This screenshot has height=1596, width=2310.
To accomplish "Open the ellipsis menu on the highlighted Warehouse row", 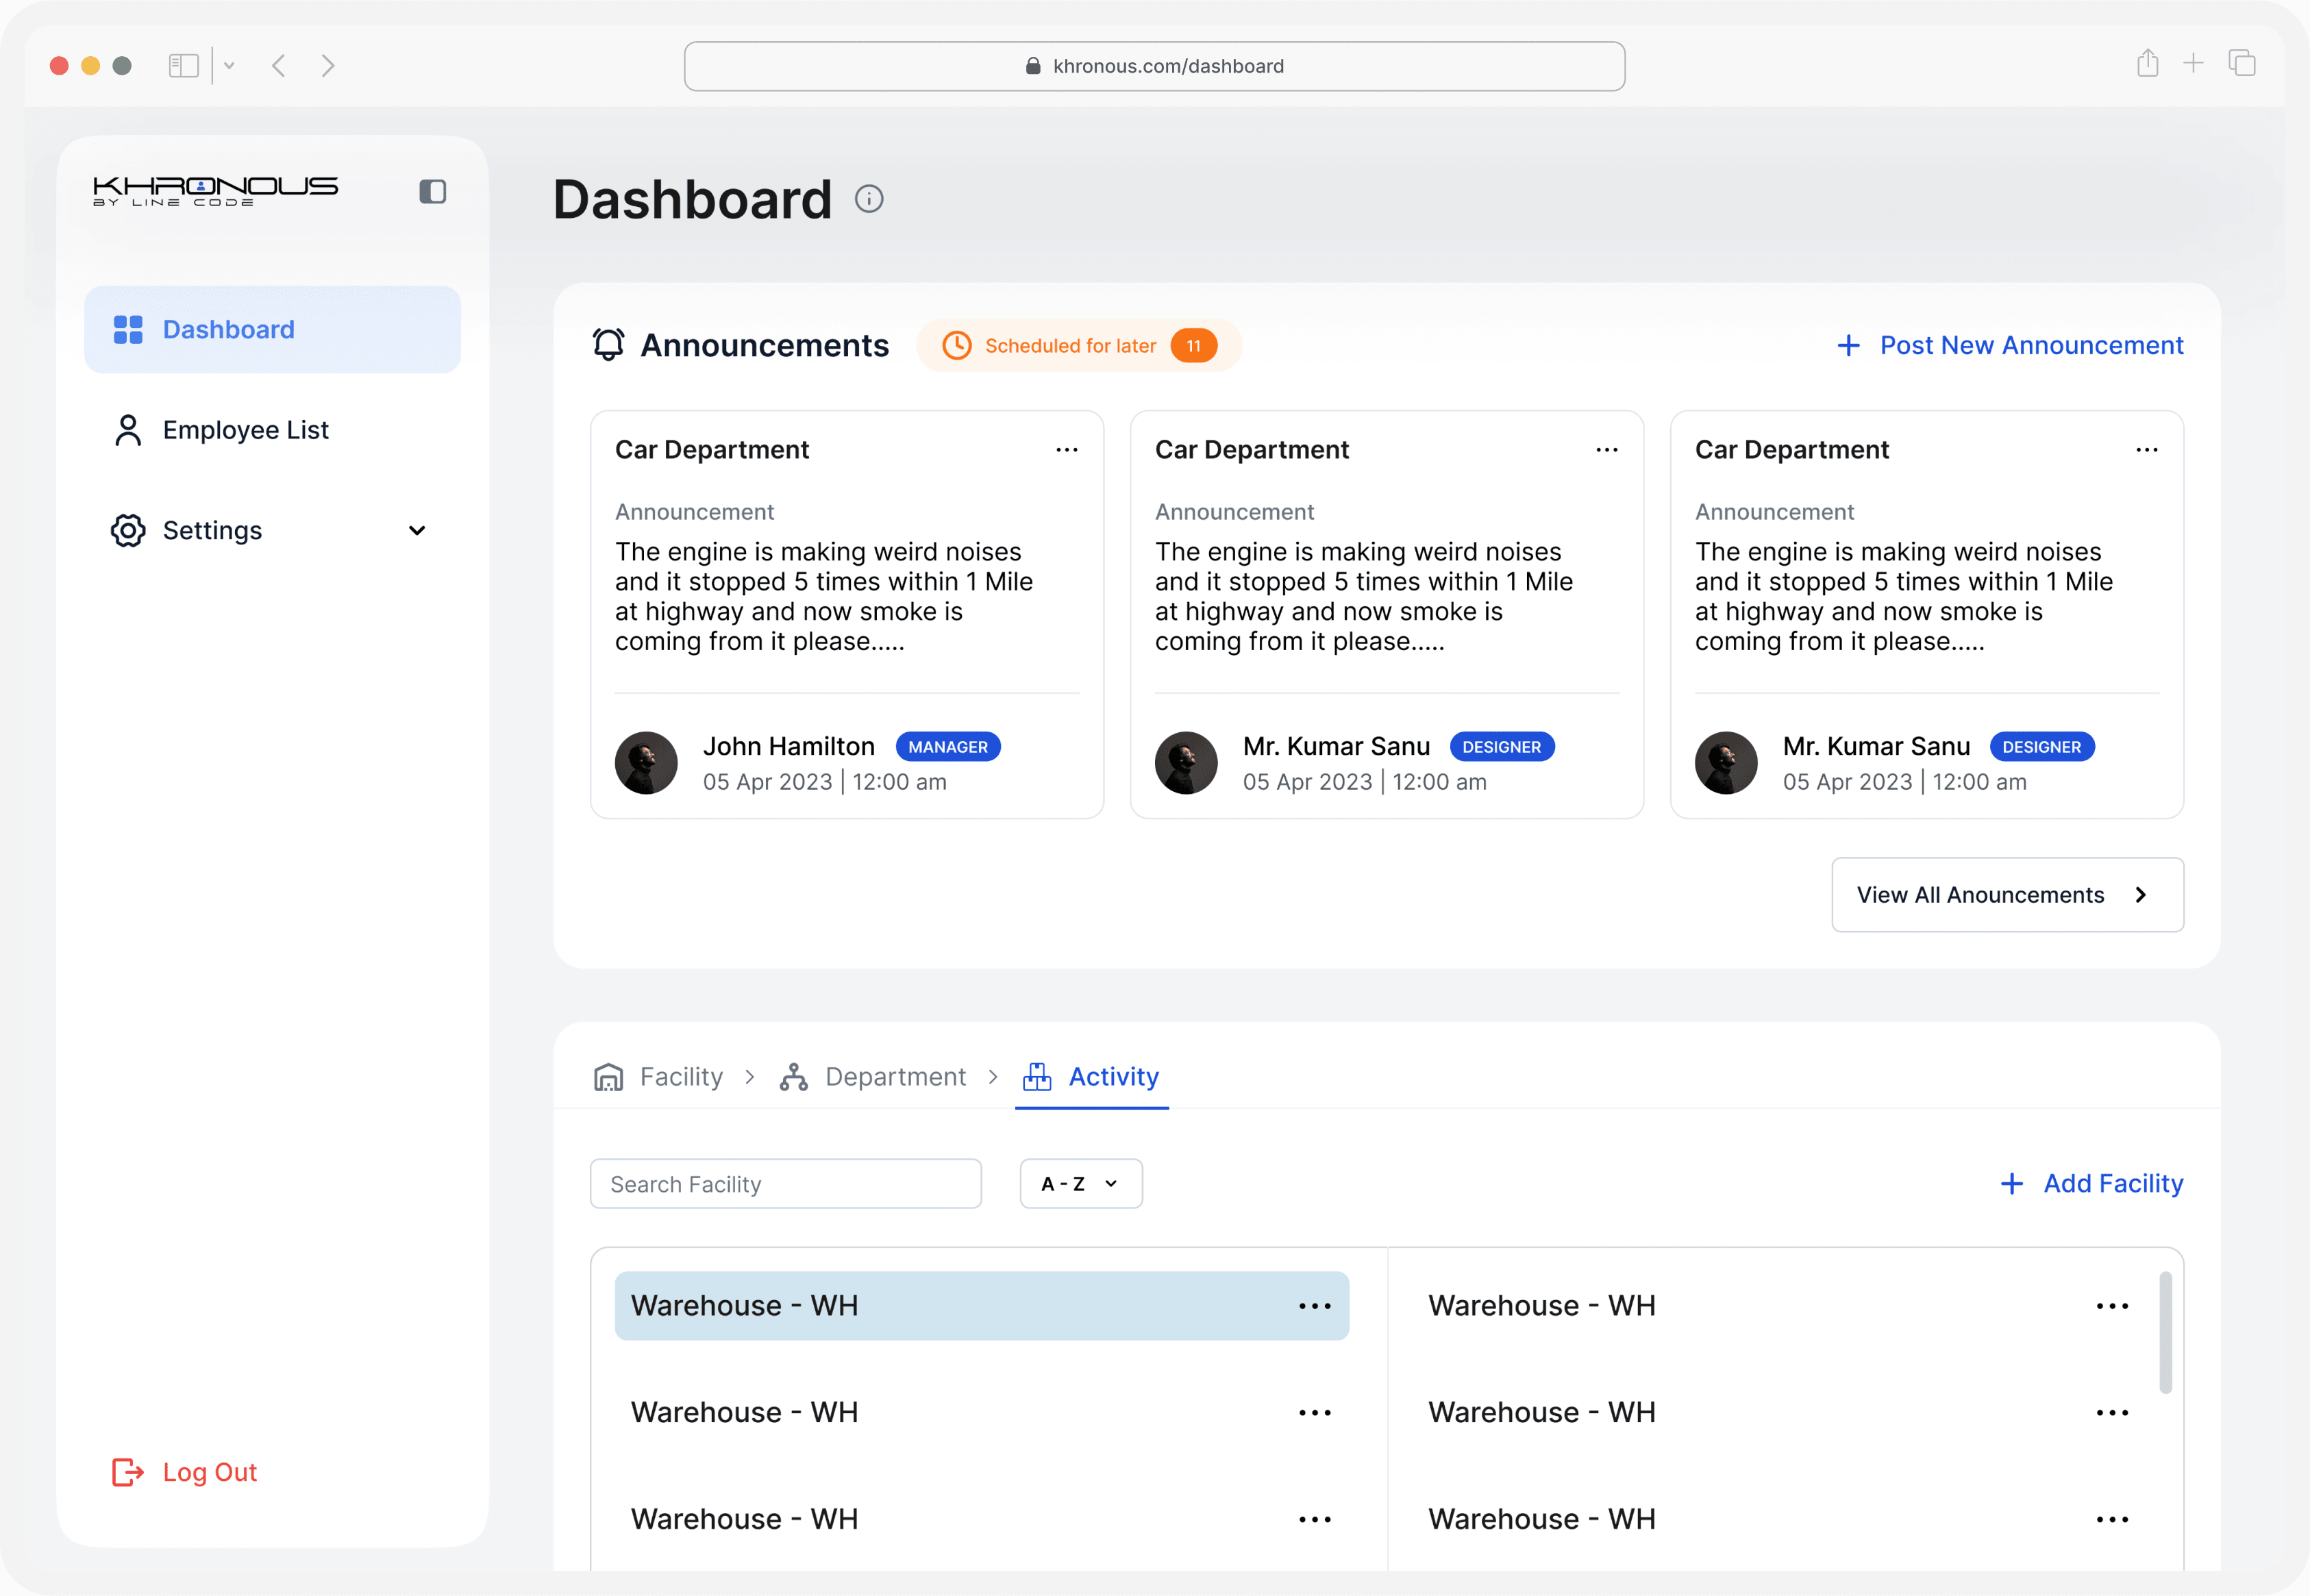I will (1314, 1305).
